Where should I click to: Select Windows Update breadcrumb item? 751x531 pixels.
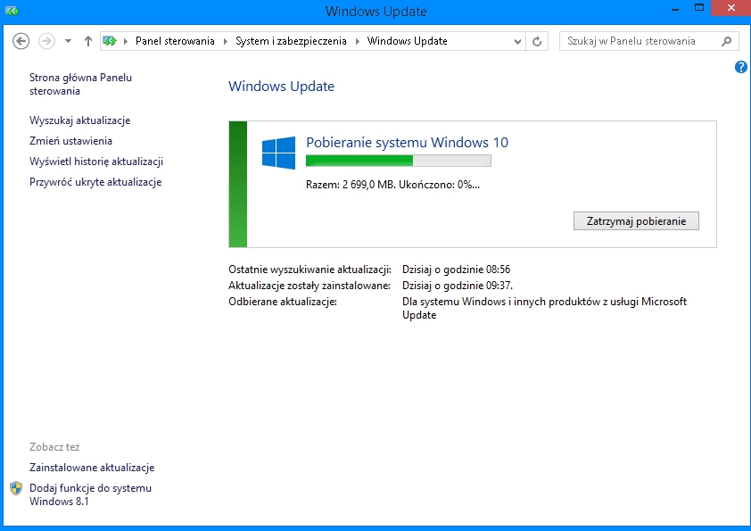tap(407, 41)
